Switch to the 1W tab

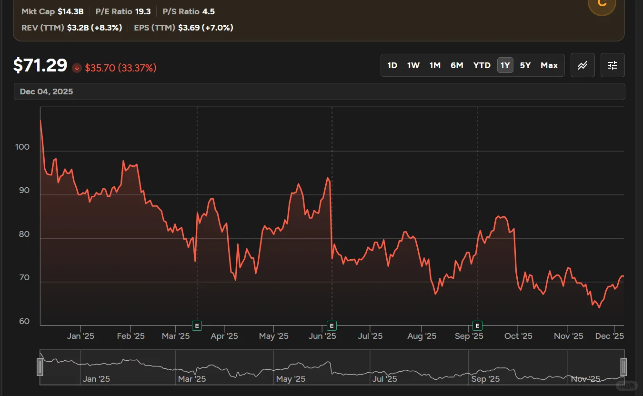click(413, 65)
